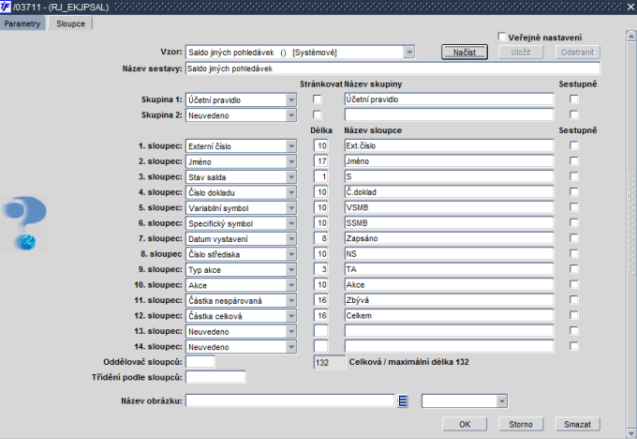This screenshot has width=637, height=439.
Task: Click scrollbar up arrow at right edge
Action: [630, 36]
